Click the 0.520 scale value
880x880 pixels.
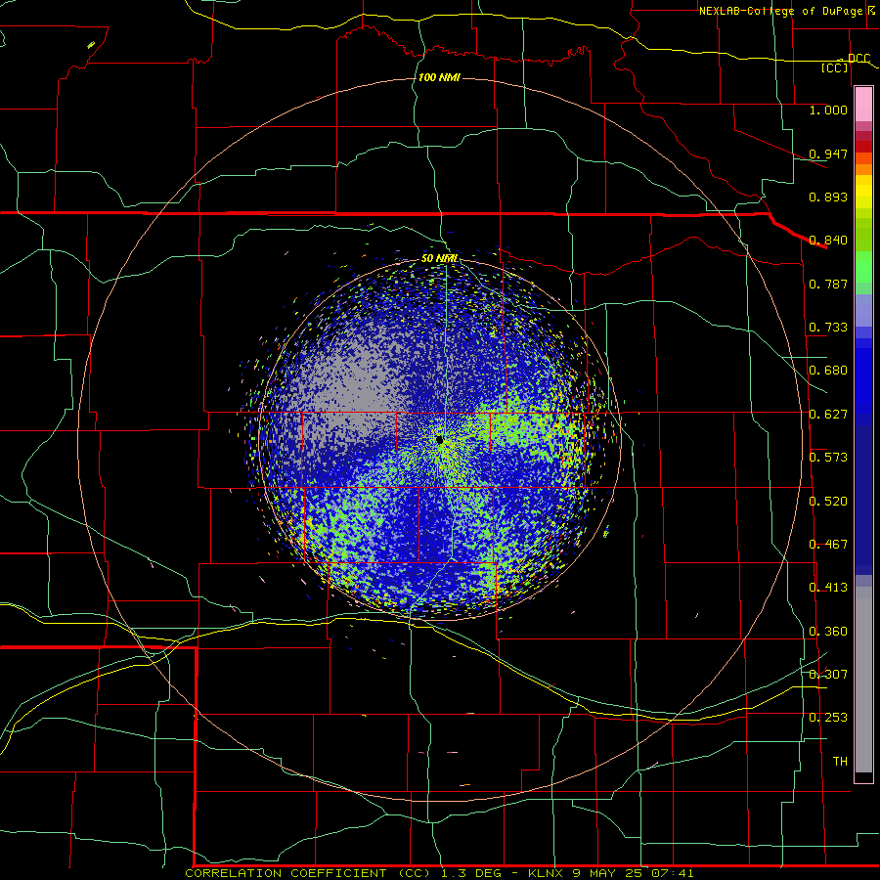point(828,502)
